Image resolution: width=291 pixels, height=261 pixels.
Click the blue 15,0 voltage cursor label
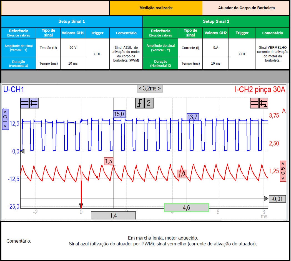point(119,114)
